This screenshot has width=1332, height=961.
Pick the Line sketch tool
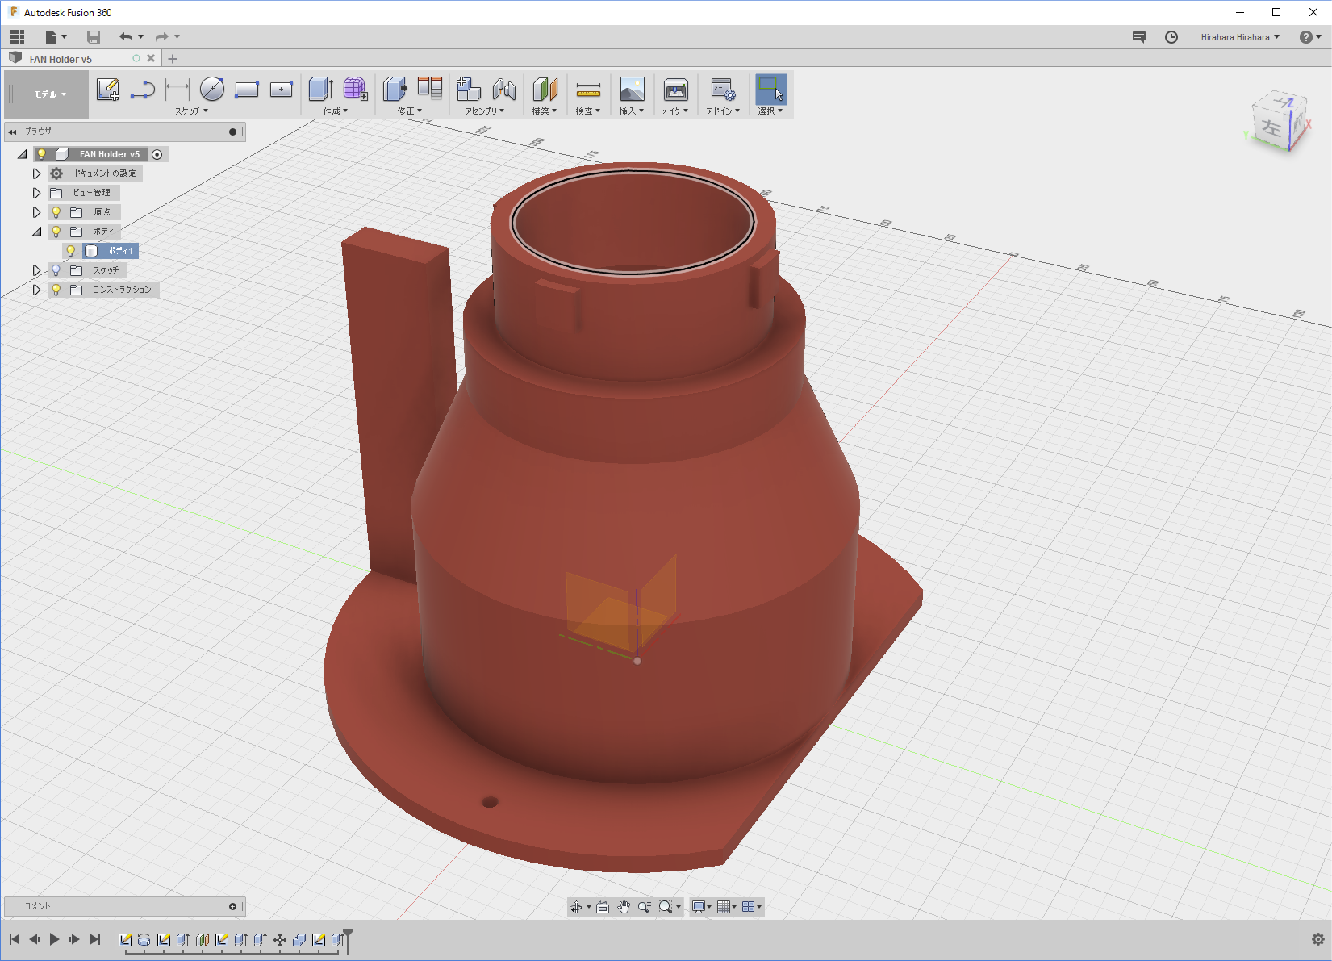(x=143, y=90)
